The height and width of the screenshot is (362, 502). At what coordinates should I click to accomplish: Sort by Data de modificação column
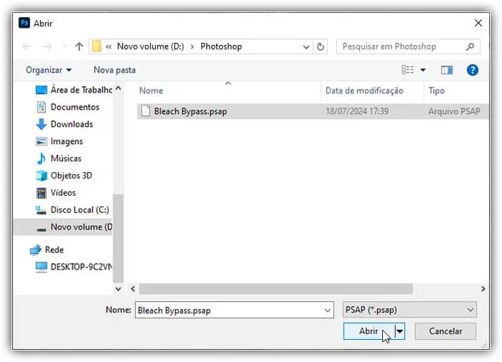pos(364,91)
